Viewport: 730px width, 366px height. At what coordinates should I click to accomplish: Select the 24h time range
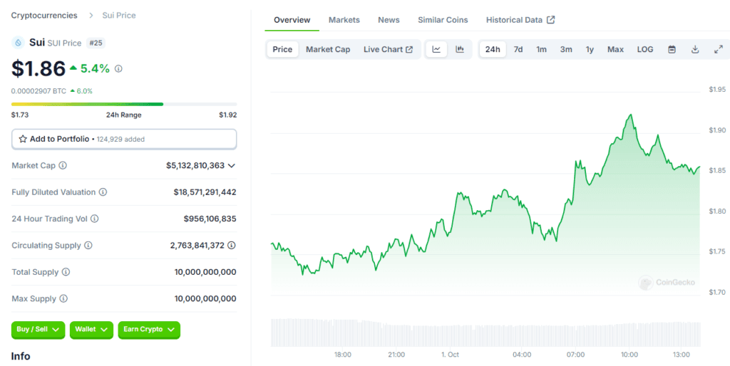(x=493, y=49)
